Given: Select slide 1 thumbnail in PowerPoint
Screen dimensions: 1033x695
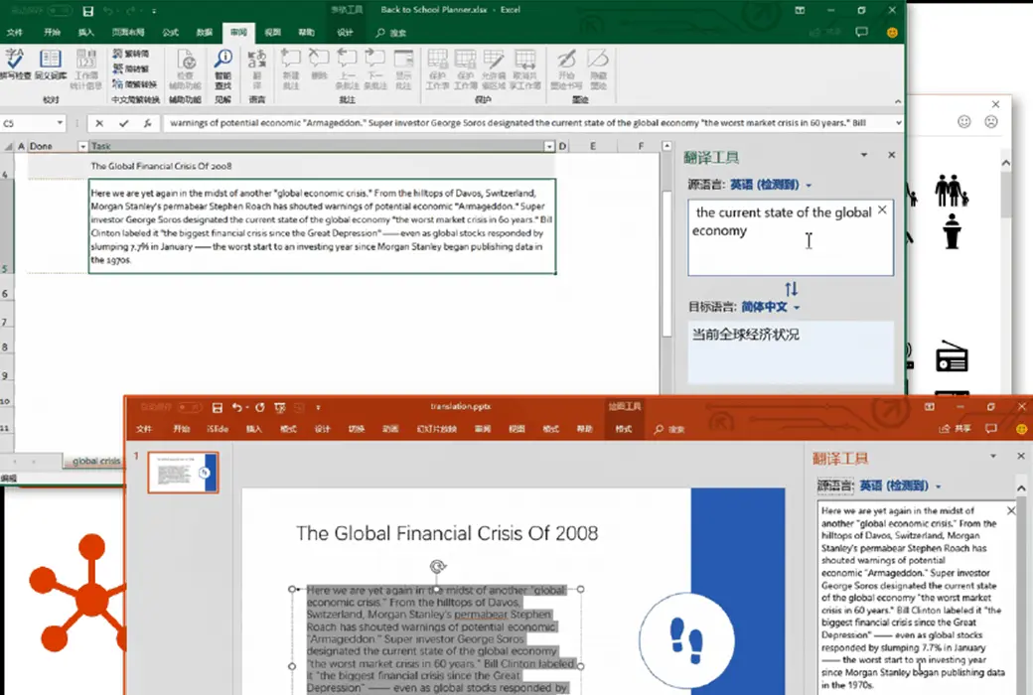Looking at the screenshot, I should [183, 473].
